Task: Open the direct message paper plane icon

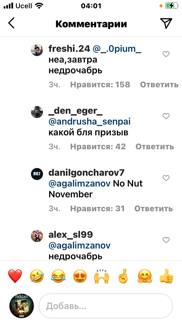Action: pyautogui.click(x=166, y=23)
